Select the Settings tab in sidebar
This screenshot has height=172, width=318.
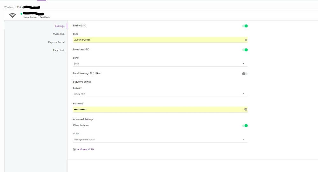pos(60,26)
